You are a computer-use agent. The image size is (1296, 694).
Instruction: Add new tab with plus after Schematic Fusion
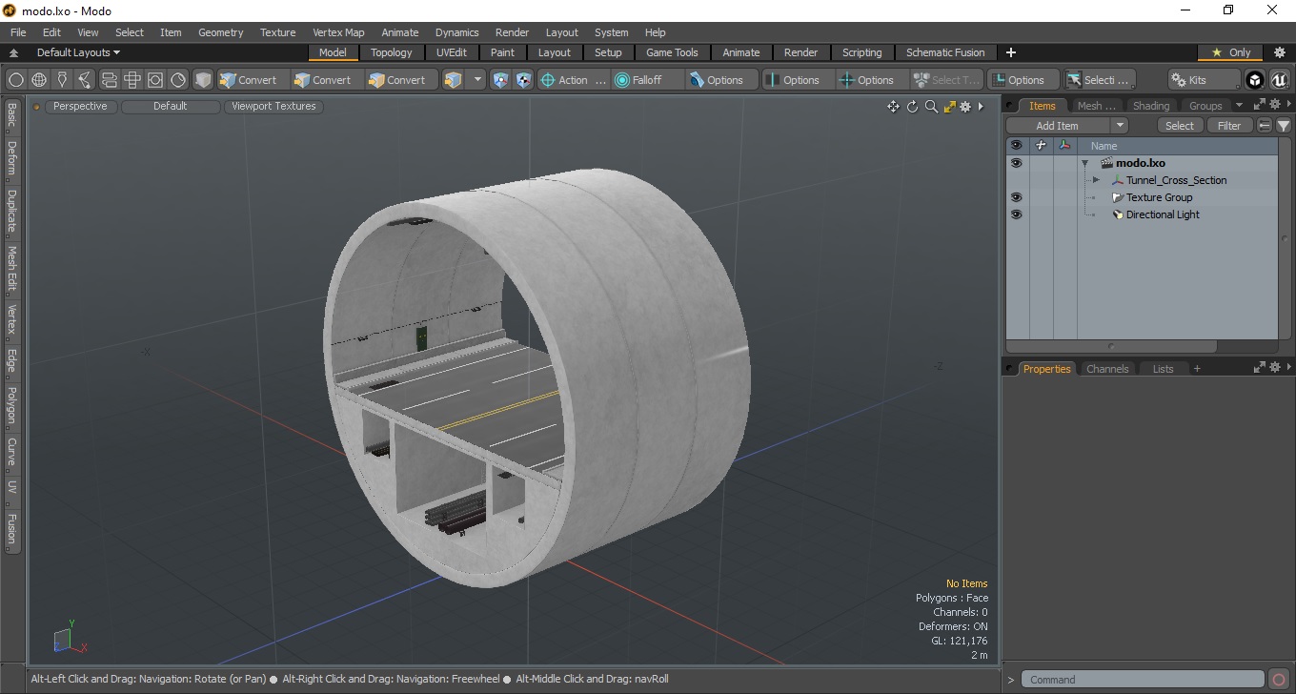coord(1011,52)
